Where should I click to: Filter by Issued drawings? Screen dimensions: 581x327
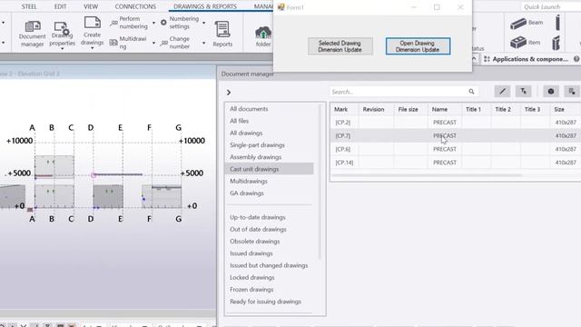click(251, 253)
